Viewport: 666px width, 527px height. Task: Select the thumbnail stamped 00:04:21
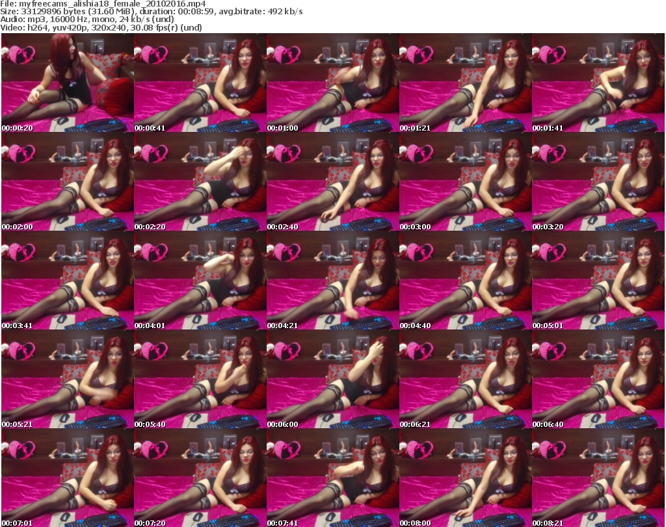[x=332, y=281]
